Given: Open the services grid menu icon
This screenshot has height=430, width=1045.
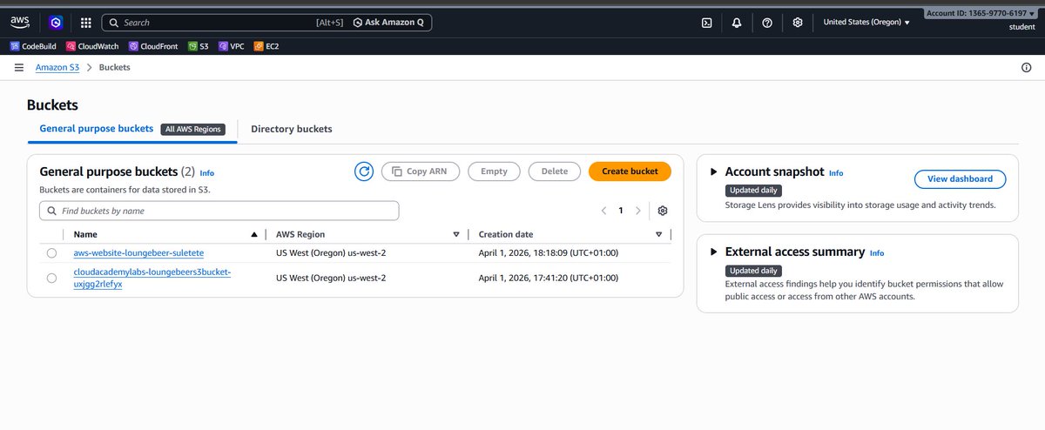Looking at the screenshot, I should [x=85, y=23].
